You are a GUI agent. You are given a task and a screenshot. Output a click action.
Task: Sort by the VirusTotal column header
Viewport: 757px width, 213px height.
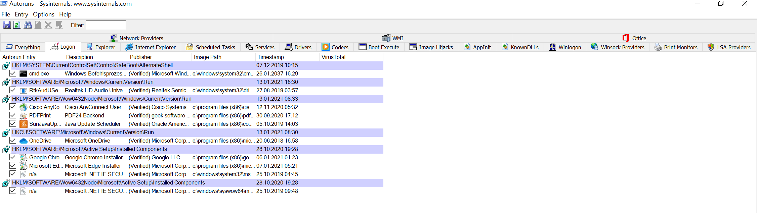[x=351, y=57]
